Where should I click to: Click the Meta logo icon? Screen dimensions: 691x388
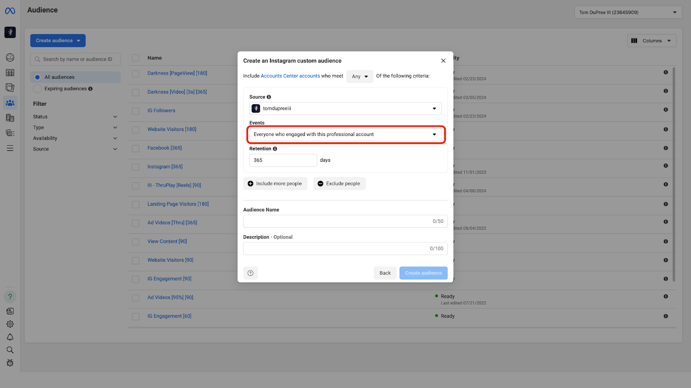[10, 11]
